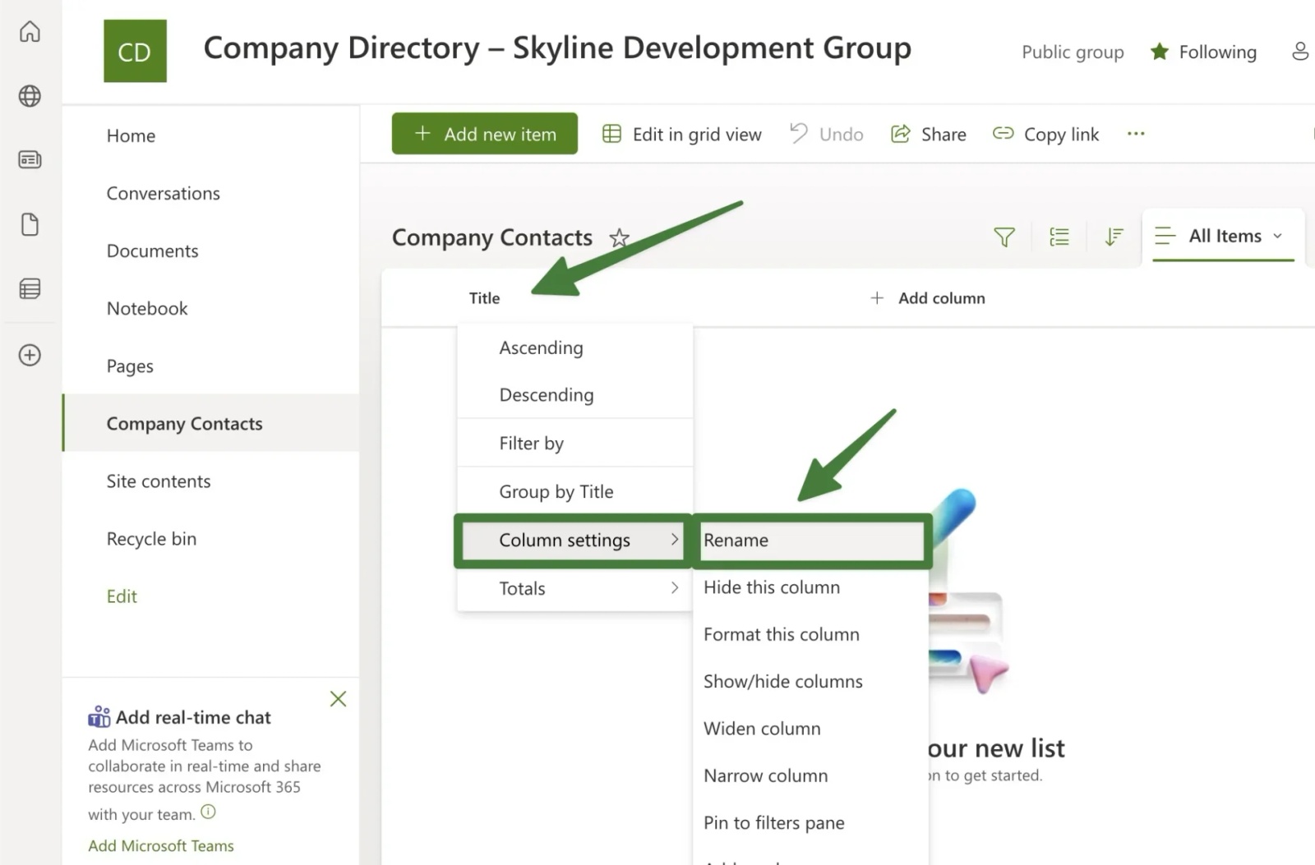The height and width of the screenshot is (865, 1315).
Task: Open Documents in site navigation
Action: [152, 251]
